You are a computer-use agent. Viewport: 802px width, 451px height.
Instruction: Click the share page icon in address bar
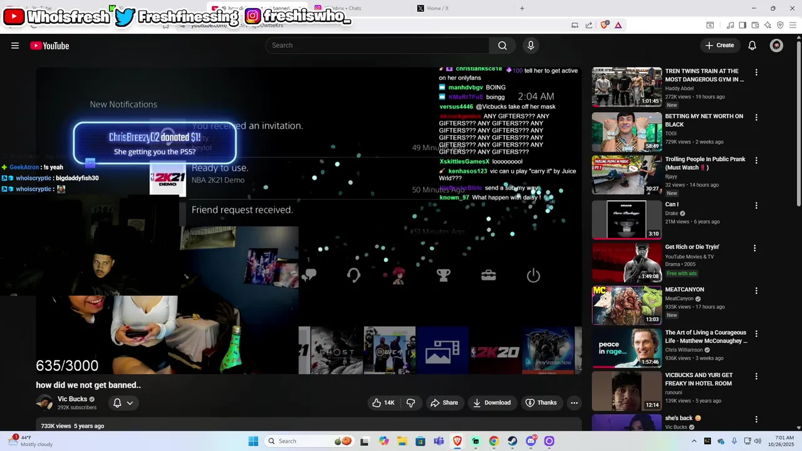(589, 25)
